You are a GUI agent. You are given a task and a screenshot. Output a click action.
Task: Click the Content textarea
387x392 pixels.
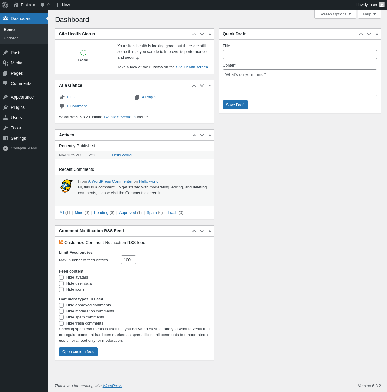(x=300, y=83)
